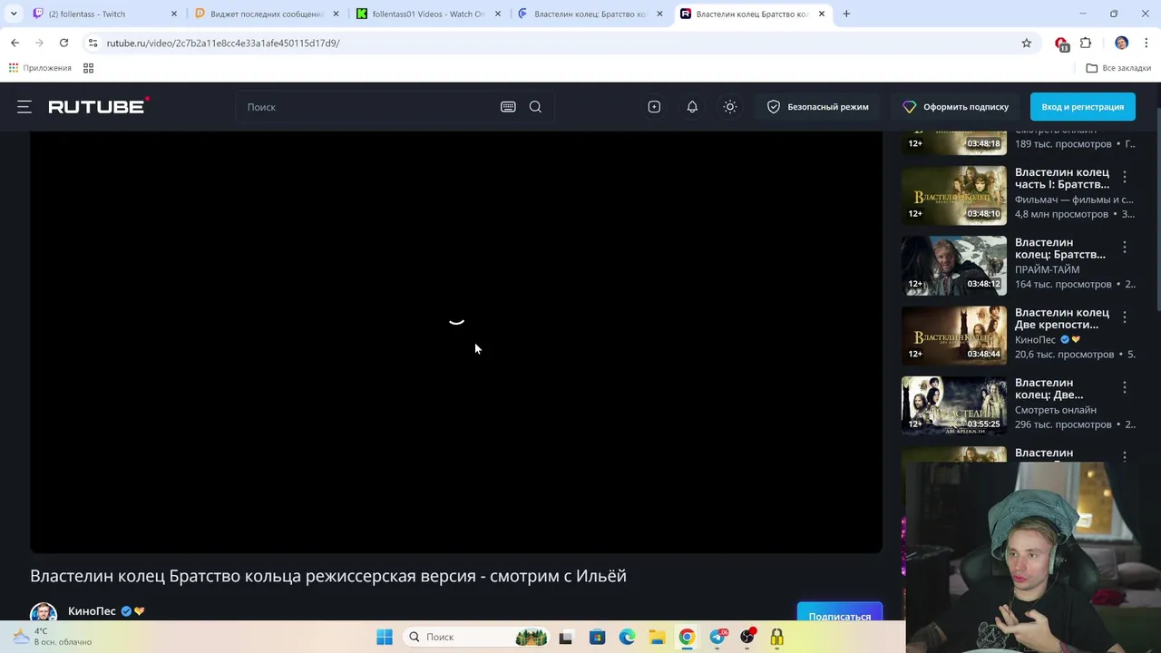Open options for Властелин колец часть I video

tap(1125, 177)
